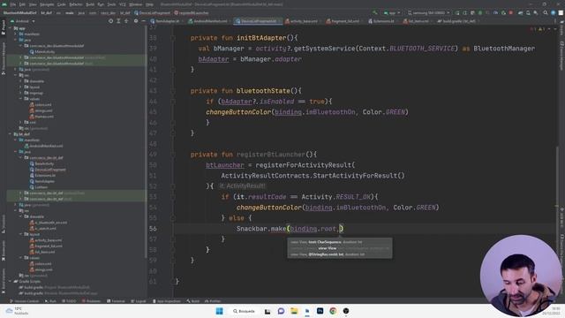
Task: Click registerBtLauncher breadcrumb in navigation bar
Action: coord(192,13)
